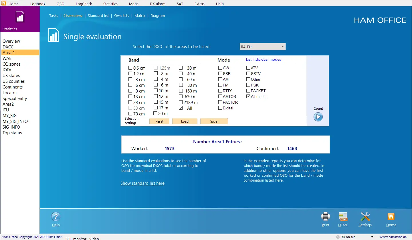Click the orange Home icon bottom bar
Image resolution: width=412 pixels, height=240 pixels.
(x=391, y=217)
